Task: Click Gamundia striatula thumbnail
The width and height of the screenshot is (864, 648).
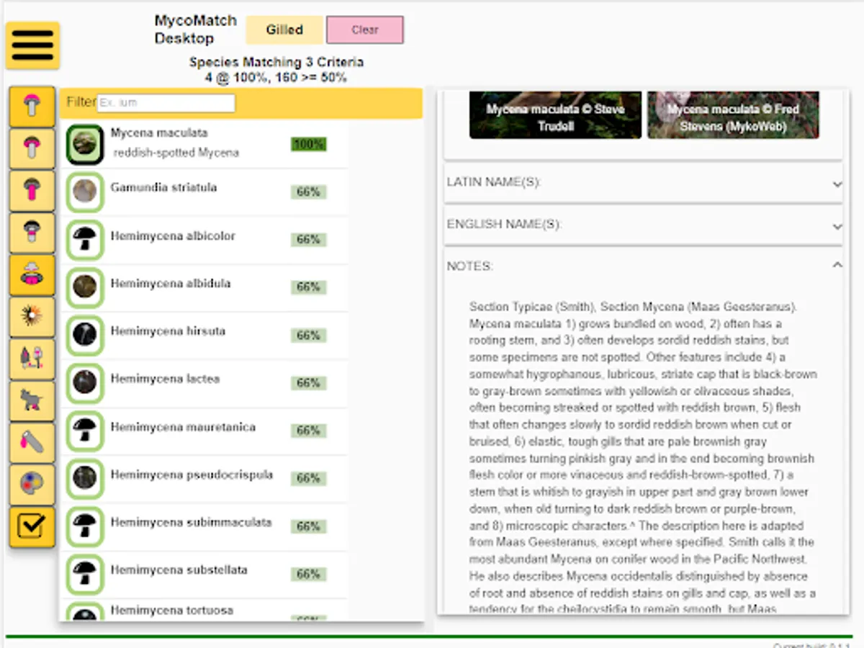Action: (x=85, y=192)
